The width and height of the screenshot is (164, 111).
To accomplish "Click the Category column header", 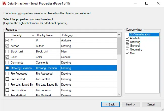I will pos(88,35).
